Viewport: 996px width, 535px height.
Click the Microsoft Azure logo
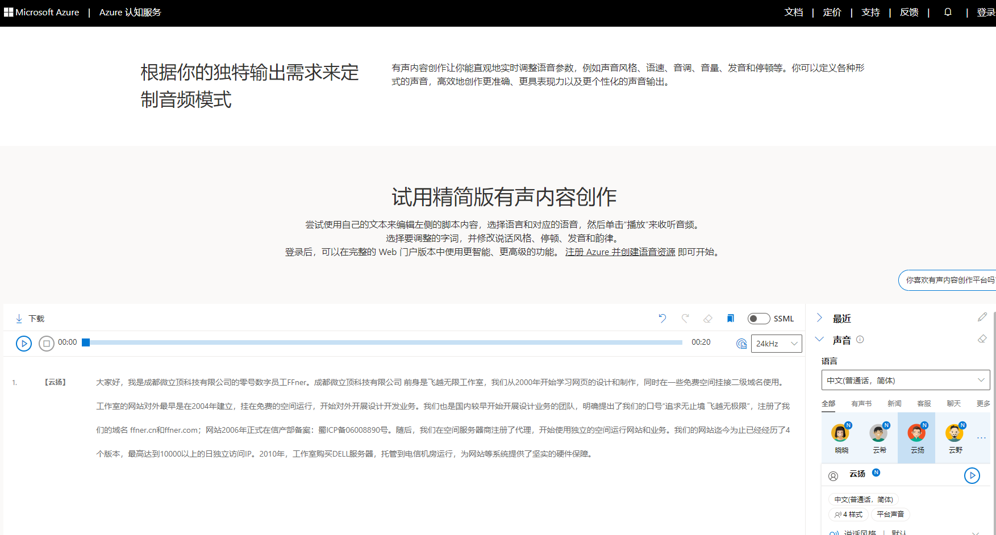click(41, 12)
